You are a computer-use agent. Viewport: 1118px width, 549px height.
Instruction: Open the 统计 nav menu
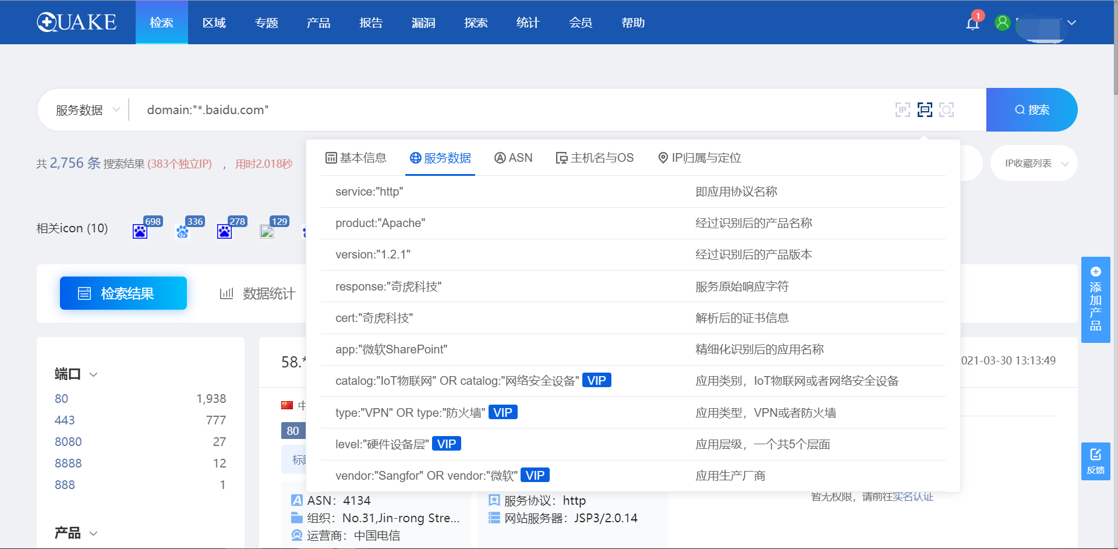click(x=528, y=22)
